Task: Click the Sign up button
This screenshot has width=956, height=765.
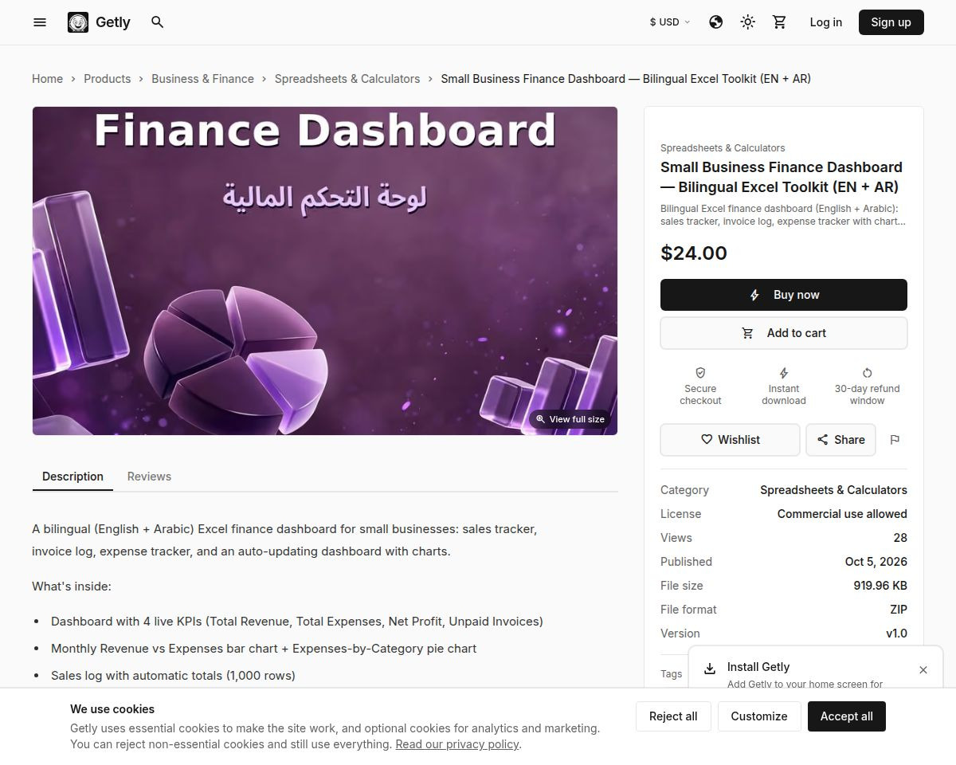Action: pos(891,22)
